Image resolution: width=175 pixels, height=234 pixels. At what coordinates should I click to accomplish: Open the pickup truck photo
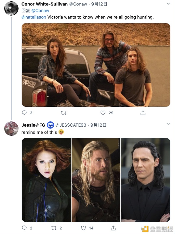coord(96,65)
